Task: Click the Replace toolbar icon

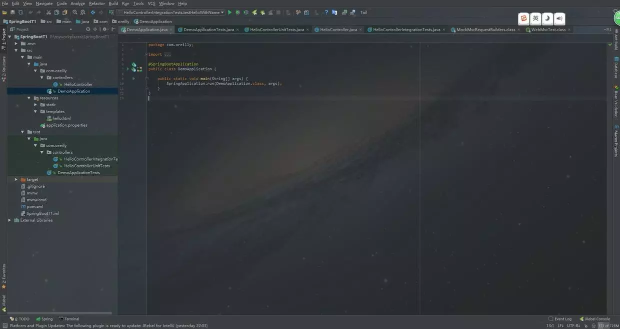Action: (x=83, y=13)
